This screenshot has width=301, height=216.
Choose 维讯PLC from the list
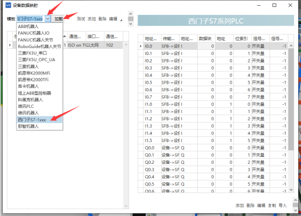pyautogui.click(x=26, y=106)
